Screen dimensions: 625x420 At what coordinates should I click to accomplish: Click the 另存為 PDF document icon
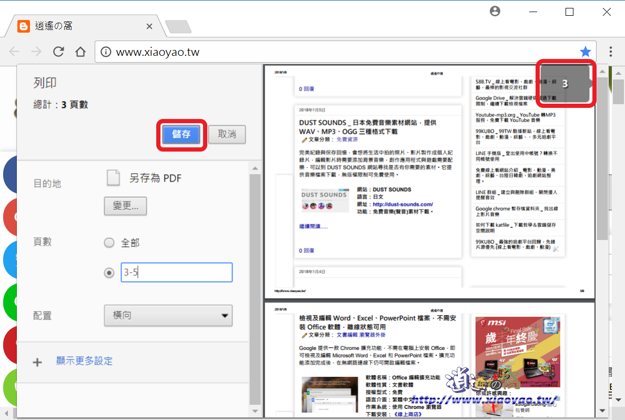point(113,178)
